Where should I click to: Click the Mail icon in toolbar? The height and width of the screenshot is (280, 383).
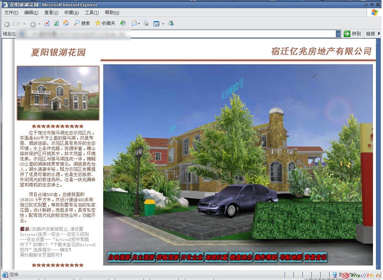coord(134,23)
